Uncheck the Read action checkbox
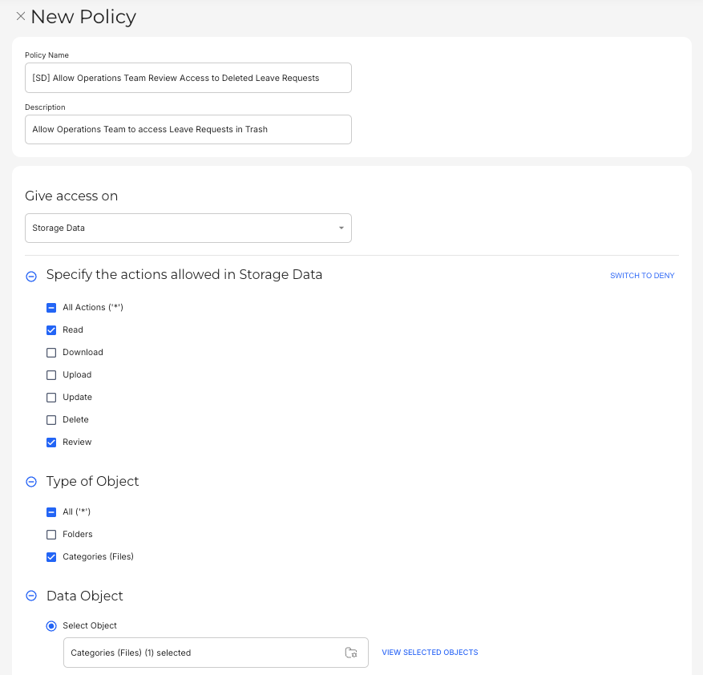703x675 pixels. coord(51,330)
